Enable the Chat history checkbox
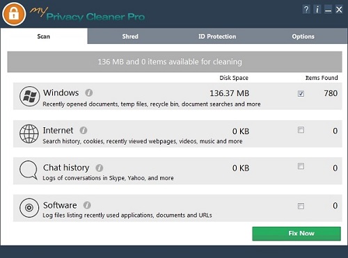Screen dimensions: 348x258 coord(301,166)
